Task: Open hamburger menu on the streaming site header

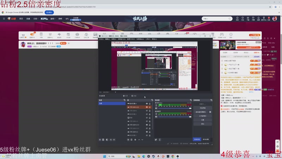Action: click(4, 19)
